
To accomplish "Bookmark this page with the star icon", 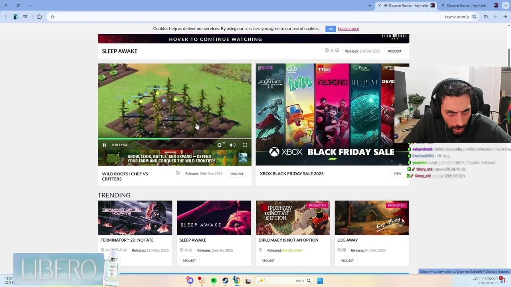I will click(52, 17).
